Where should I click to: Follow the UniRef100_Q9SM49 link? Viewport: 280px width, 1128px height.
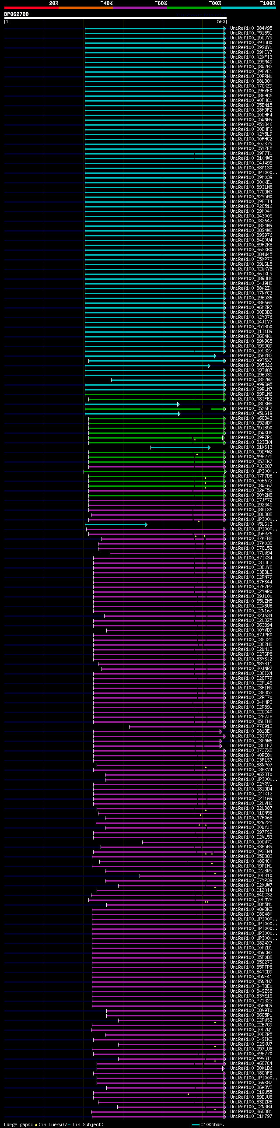(251, 62)
